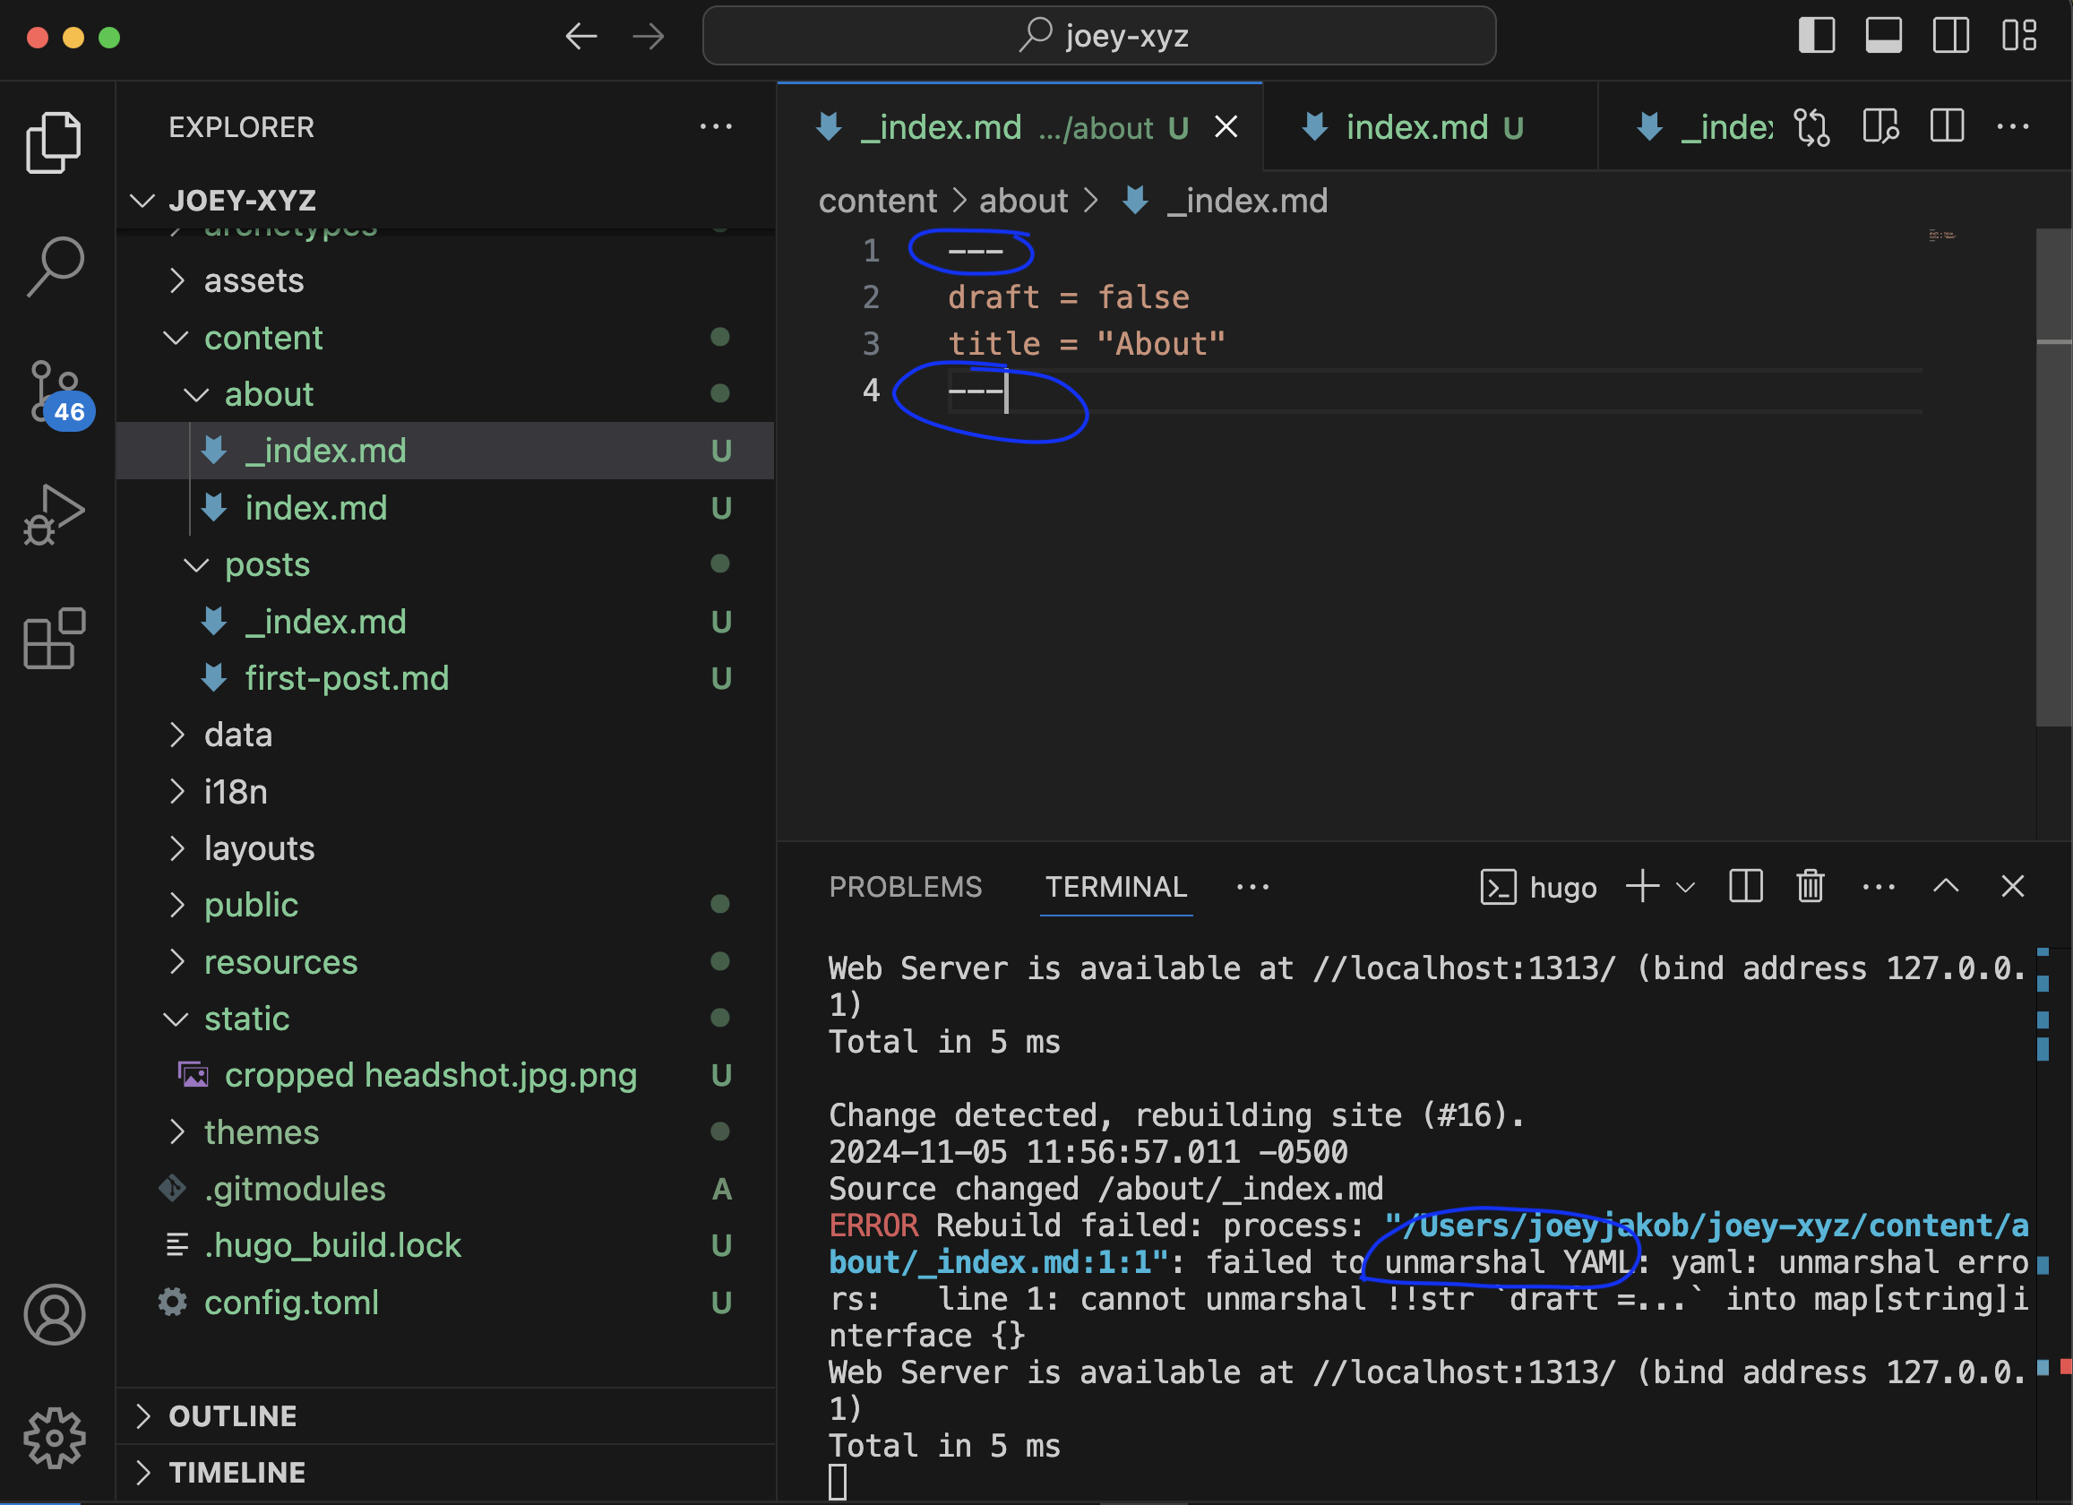Open Run and Debug view
Viewport: 2073px width, 1505px height.
click(x=55, y=514)
